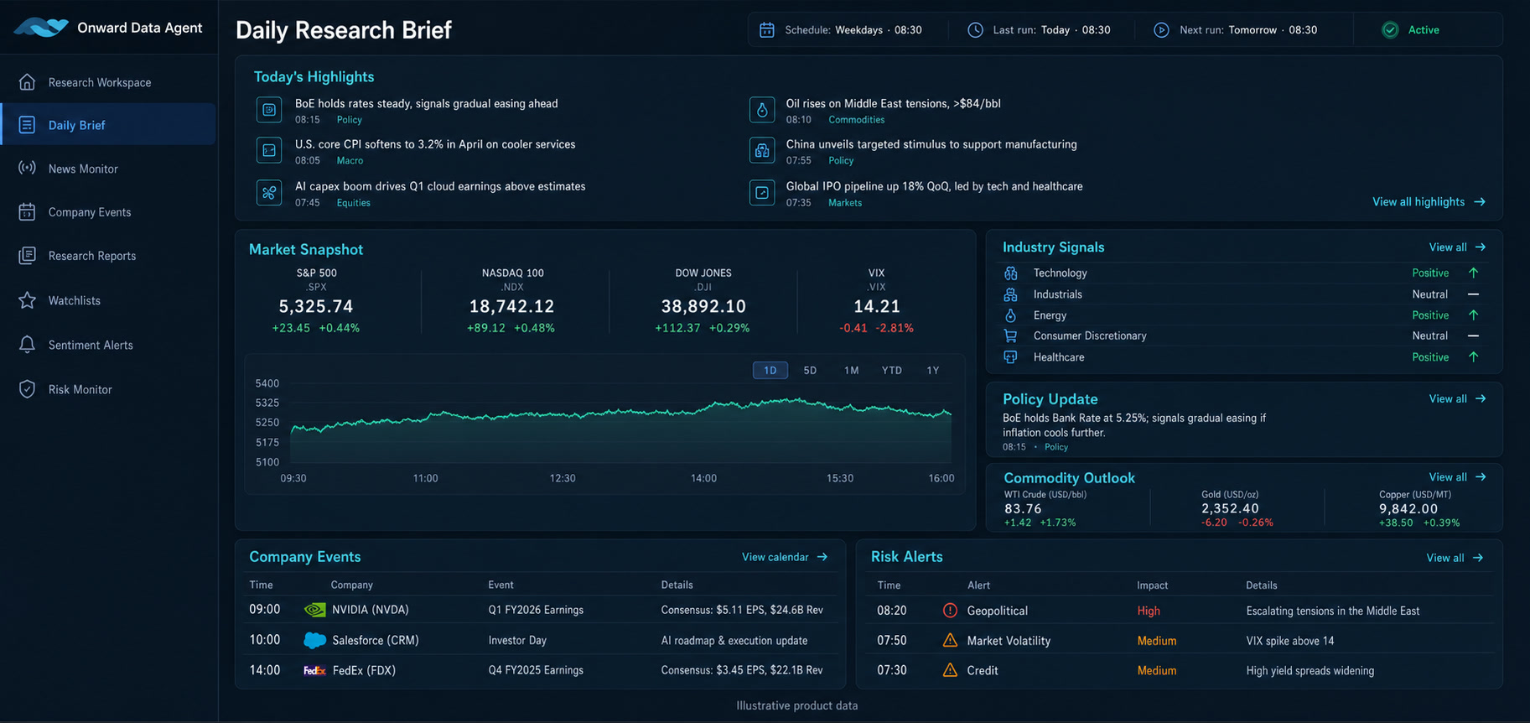Open Research Workspace in sidebar

[108, 82]
